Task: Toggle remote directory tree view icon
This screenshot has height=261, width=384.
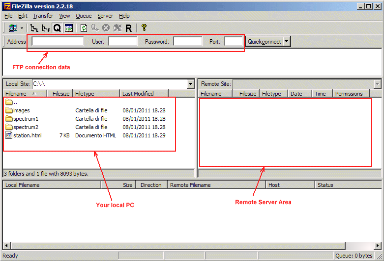Action: (x=46, y=28)
